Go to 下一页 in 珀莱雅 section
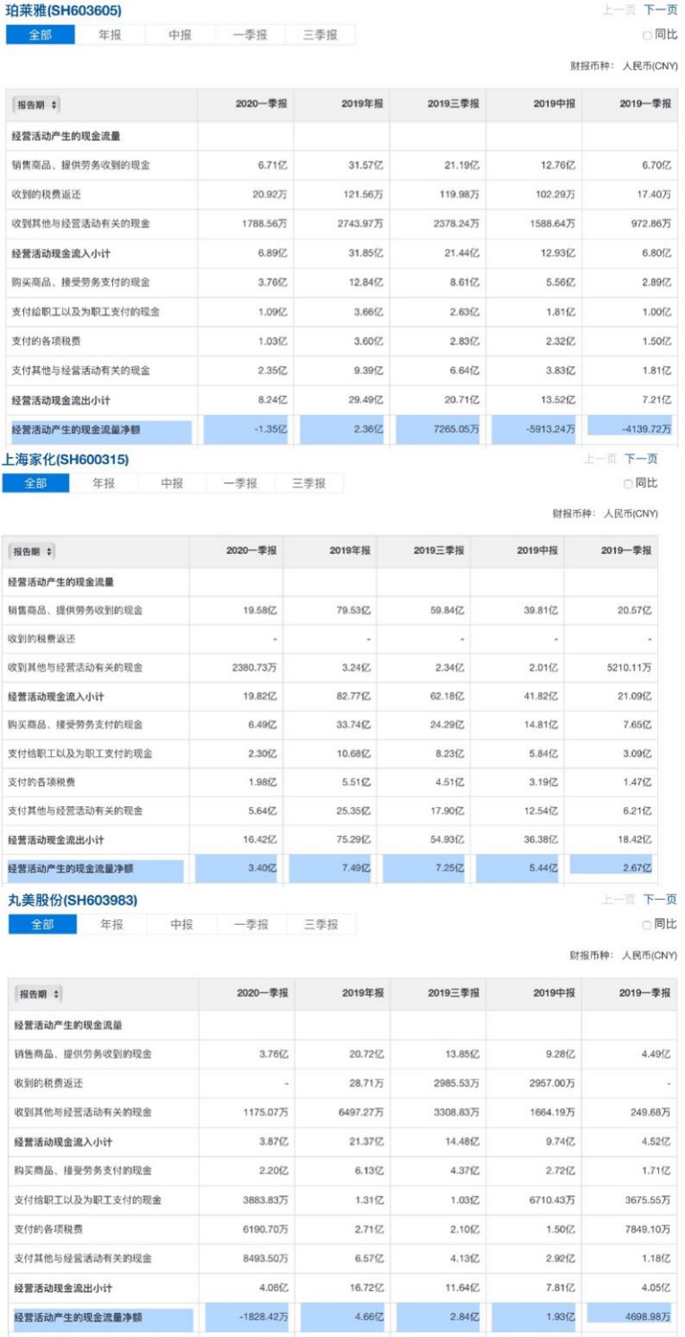The image size is (685, 1337). click(x=660, y=10)
